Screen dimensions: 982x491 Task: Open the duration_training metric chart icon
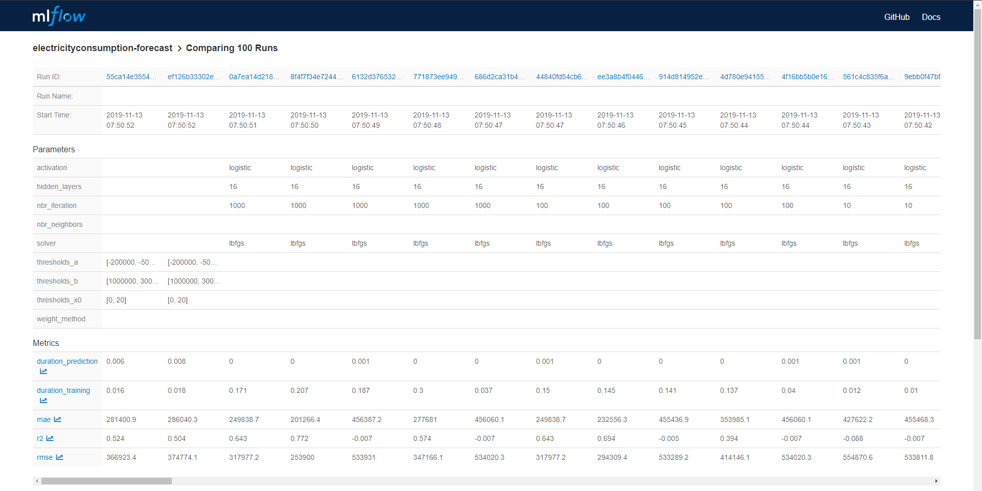pyautogui.click(x=43, y=401)
